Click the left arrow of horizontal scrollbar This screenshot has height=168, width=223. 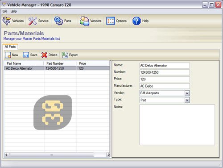point(6,155)
